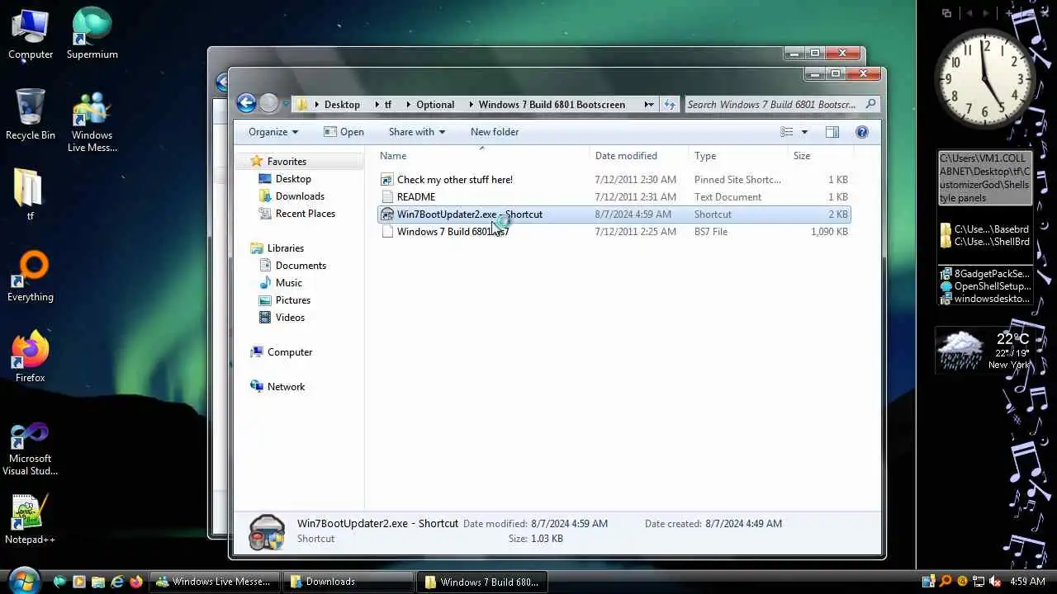Open the More options view dropdown arrow
Viewport: 1057px width, 594px height.
tap(804, 132)
